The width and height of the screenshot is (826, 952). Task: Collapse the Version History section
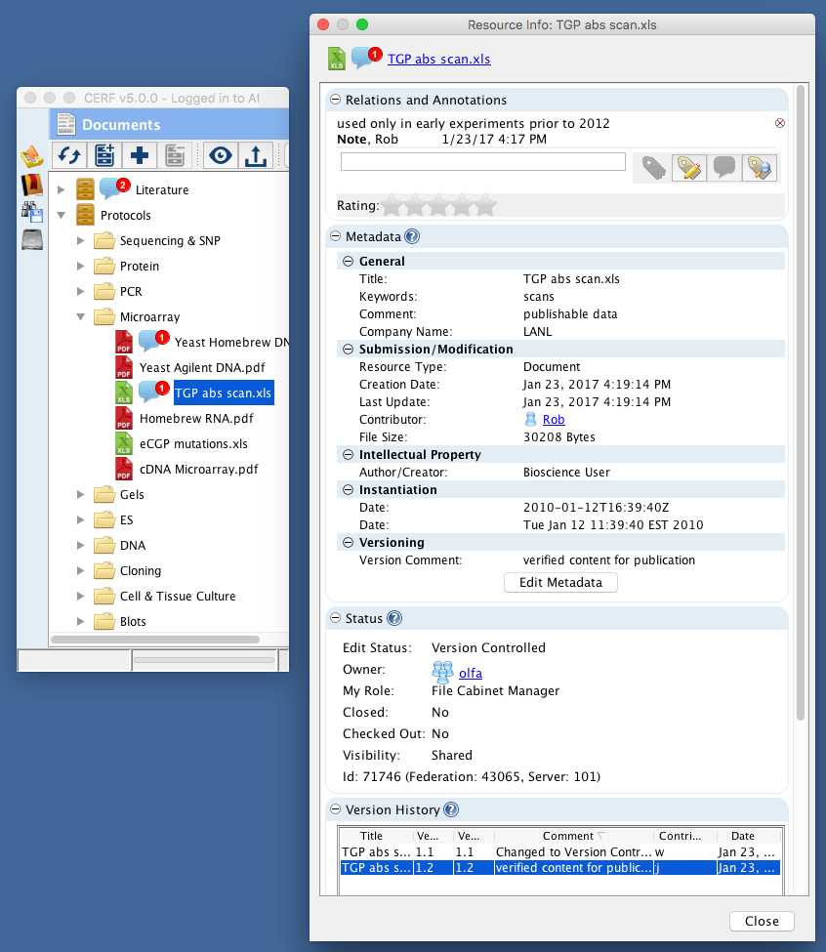[335, 809]
